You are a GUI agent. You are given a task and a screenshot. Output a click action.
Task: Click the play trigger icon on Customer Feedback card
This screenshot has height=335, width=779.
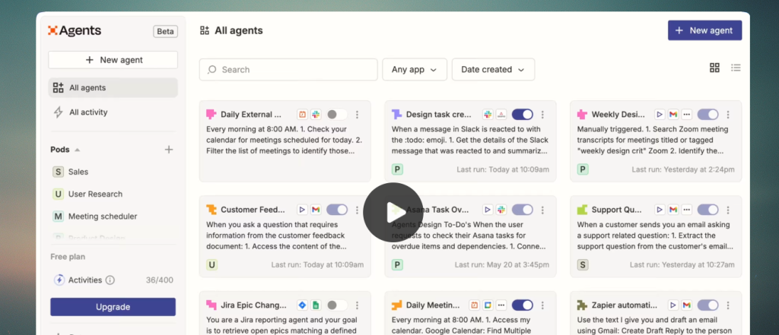coord(302,210)
